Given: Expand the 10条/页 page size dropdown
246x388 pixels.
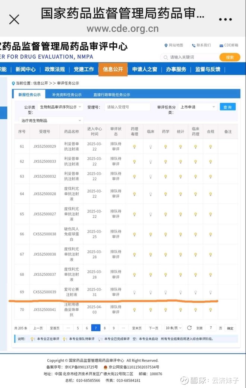Looking at the screenshot, I should pos(173,328).
